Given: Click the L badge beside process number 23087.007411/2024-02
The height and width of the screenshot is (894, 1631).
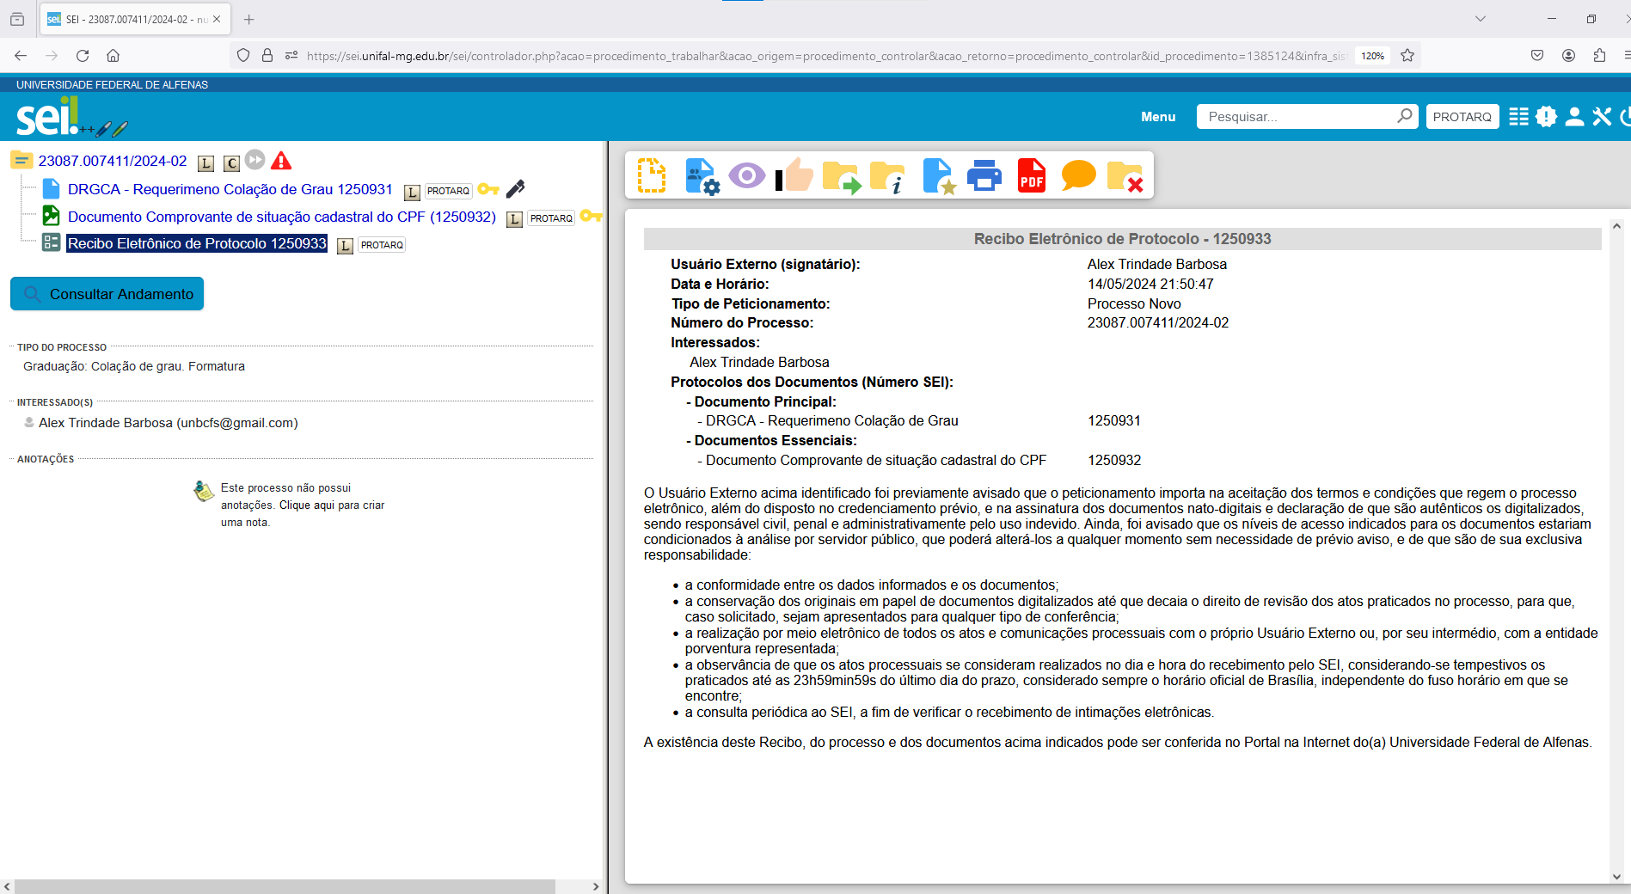Looking at the screenshot, I should tap(205, 163).
